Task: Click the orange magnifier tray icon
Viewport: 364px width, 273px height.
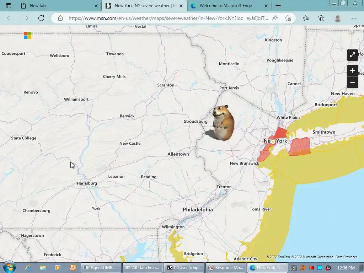Action: pos(303,268)
